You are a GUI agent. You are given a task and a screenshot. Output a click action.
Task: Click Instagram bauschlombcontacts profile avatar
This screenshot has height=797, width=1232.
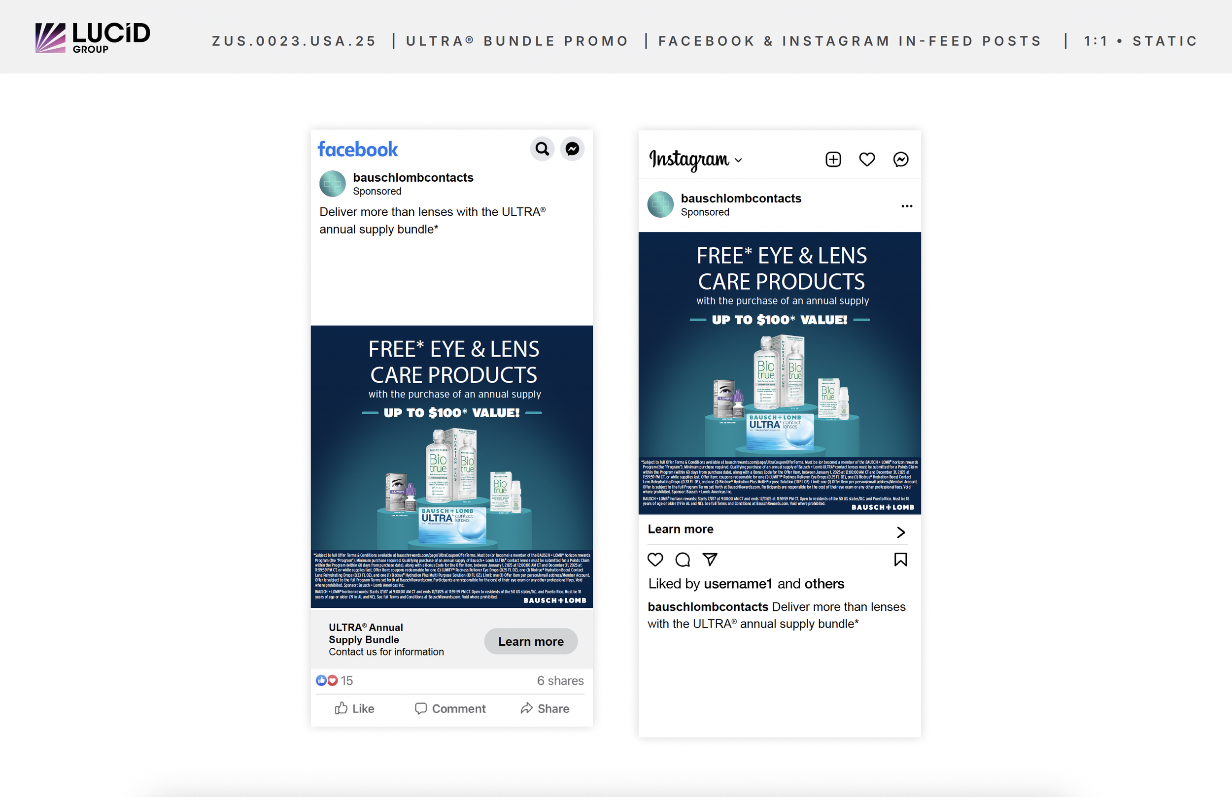pos(660,204)
